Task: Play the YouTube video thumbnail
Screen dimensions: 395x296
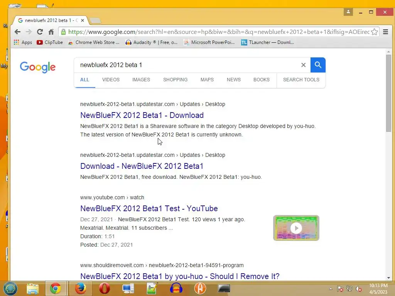Action: [x=296, y=228]
